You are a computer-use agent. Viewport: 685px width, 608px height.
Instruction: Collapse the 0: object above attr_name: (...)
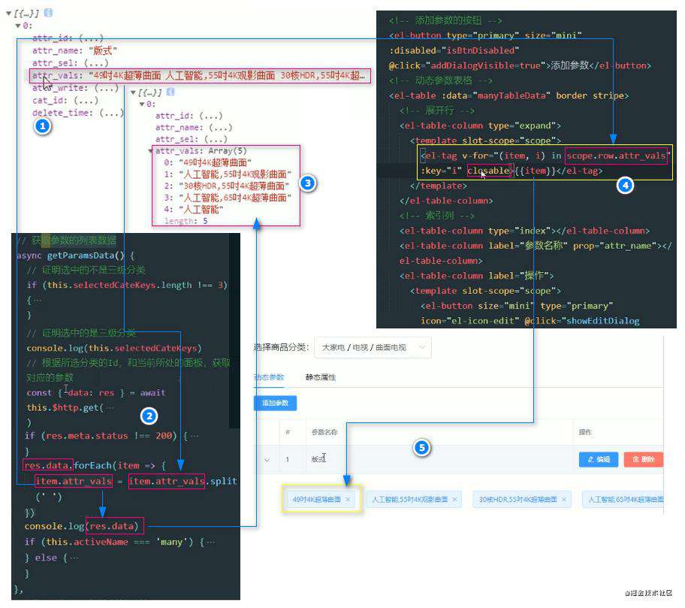(141, 104)
